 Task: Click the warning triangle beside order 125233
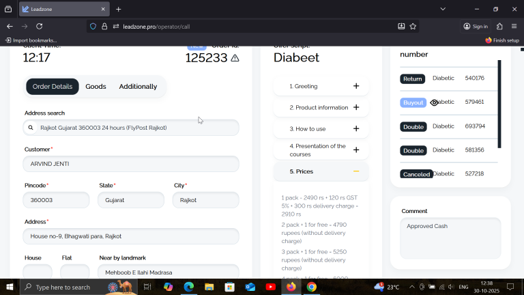(x=235, y=58)
